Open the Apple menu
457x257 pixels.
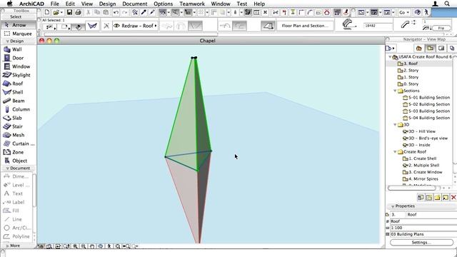click(x=10, y=4)
